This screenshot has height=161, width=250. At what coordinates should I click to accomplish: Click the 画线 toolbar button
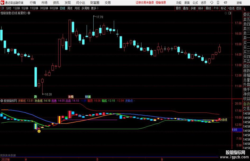point(208,8)
